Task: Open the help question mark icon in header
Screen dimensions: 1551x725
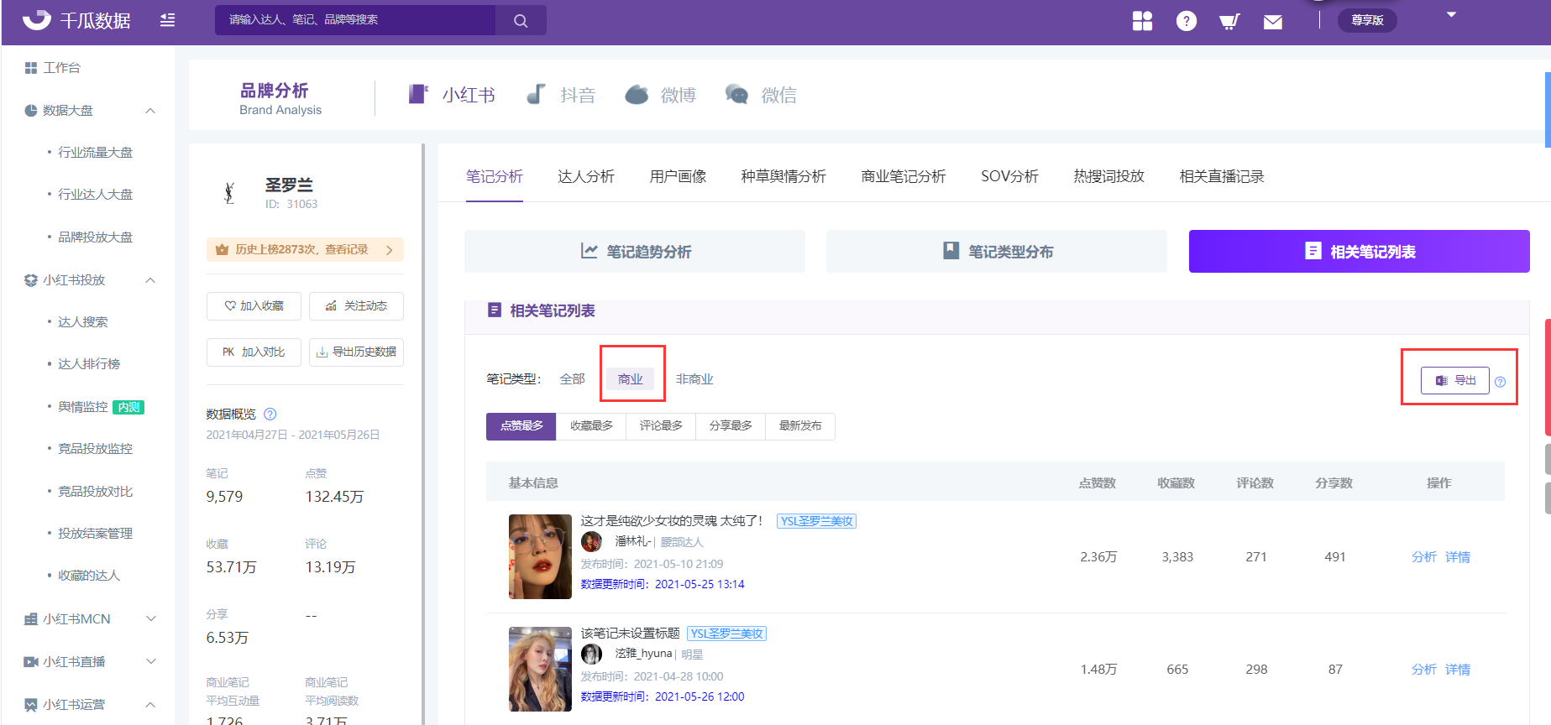Action: [1186, 21]
